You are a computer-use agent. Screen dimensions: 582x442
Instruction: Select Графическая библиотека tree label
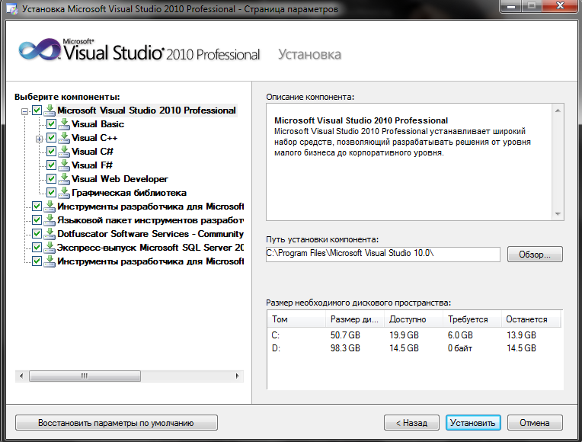click(130, 193)
